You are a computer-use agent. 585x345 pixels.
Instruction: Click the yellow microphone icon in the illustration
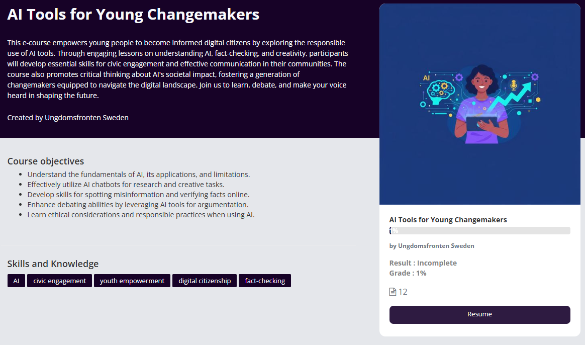pyautogui.click(x=513, y=85)
